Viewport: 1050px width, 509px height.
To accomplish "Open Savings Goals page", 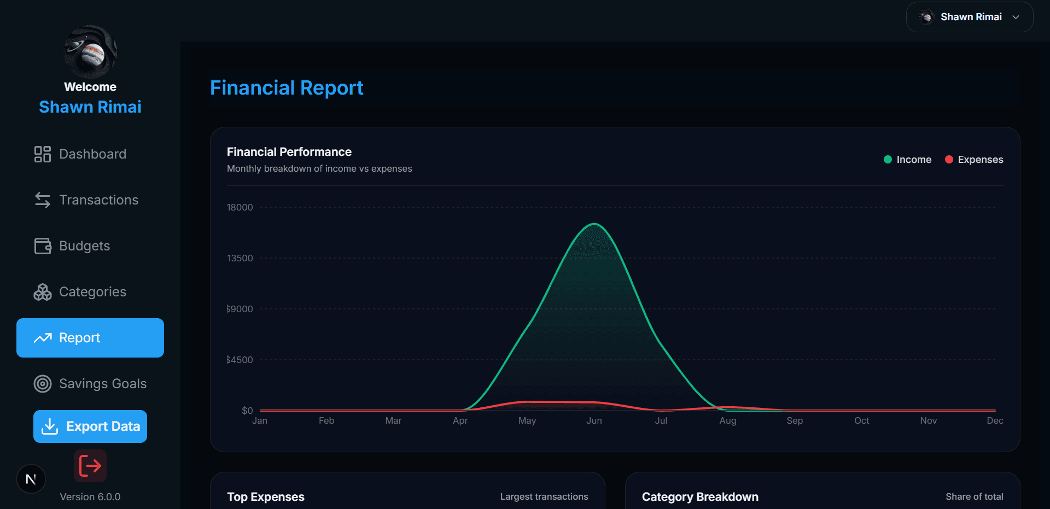I will click(90, 384).
